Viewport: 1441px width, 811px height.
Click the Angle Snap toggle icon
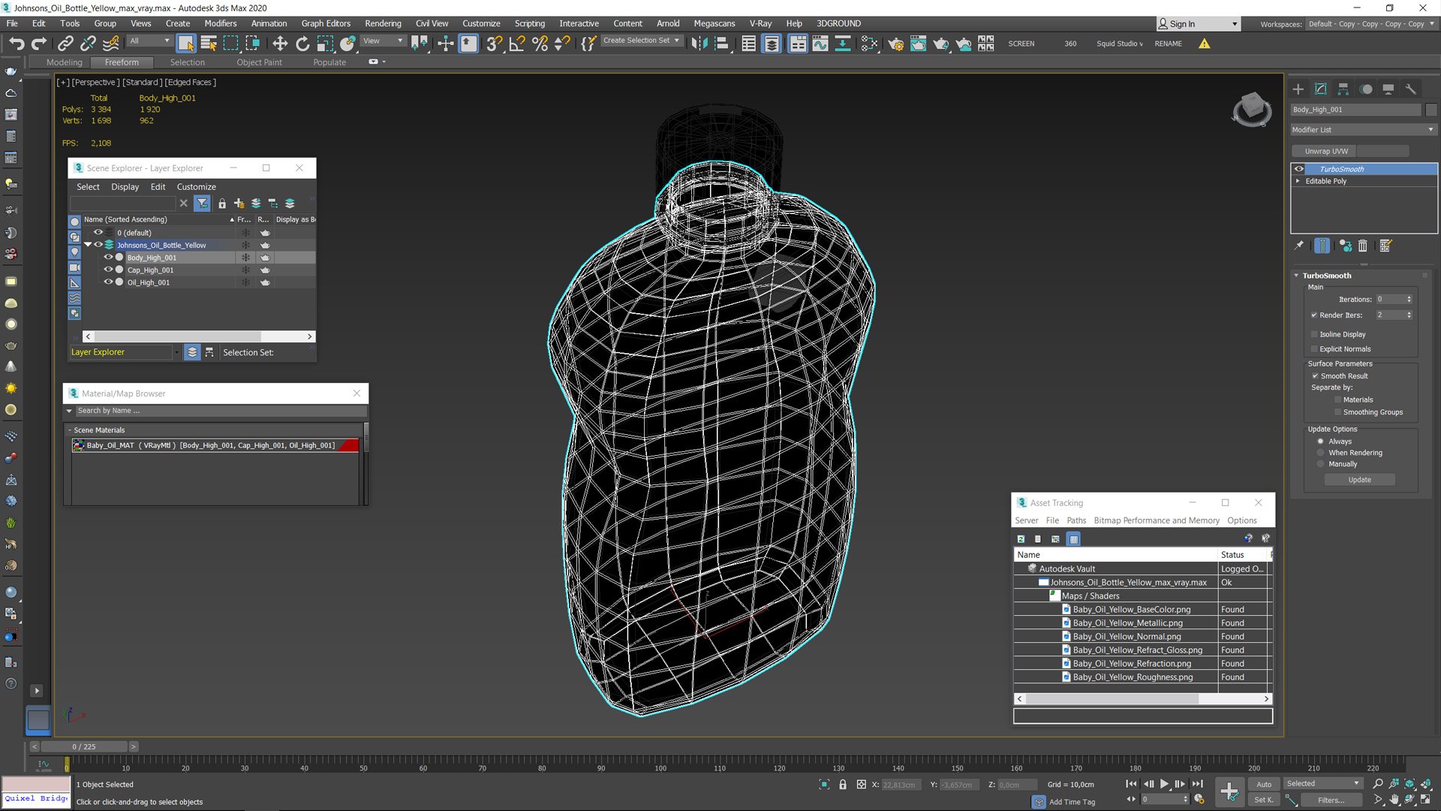pyautogui.click(x=517, y=44)
